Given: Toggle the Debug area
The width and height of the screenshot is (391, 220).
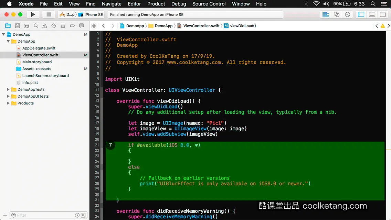Looking at the screenshot, I should pos(372,14).
